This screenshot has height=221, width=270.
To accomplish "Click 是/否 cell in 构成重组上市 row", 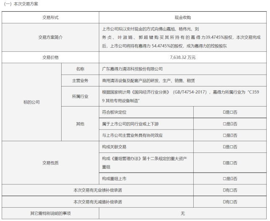I will coord(230,179).
